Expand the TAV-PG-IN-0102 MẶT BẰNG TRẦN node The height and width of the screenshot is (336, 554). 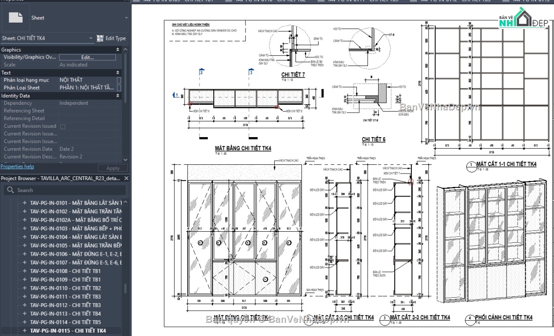point(25,211)
